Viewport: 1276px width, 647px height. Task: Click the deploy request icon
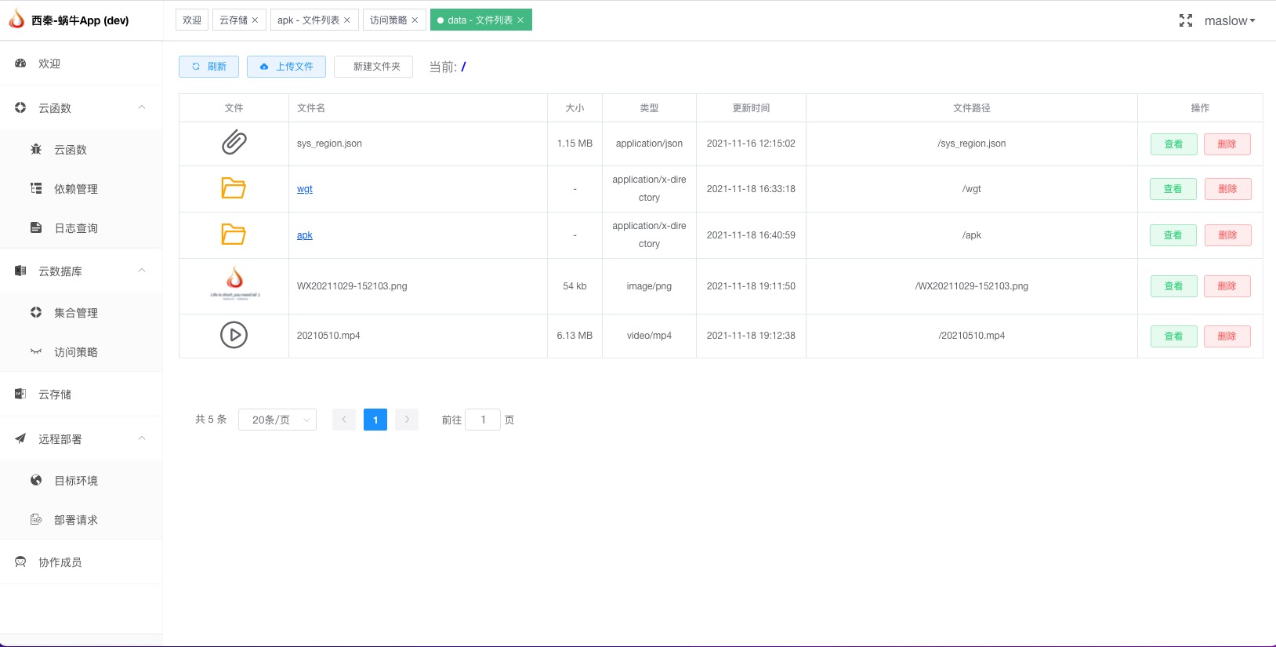[36, 519]
